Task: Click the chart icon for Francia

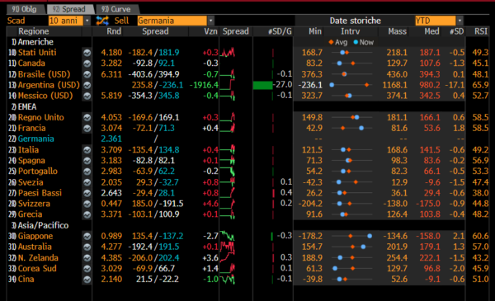Action: click(87, 129)
